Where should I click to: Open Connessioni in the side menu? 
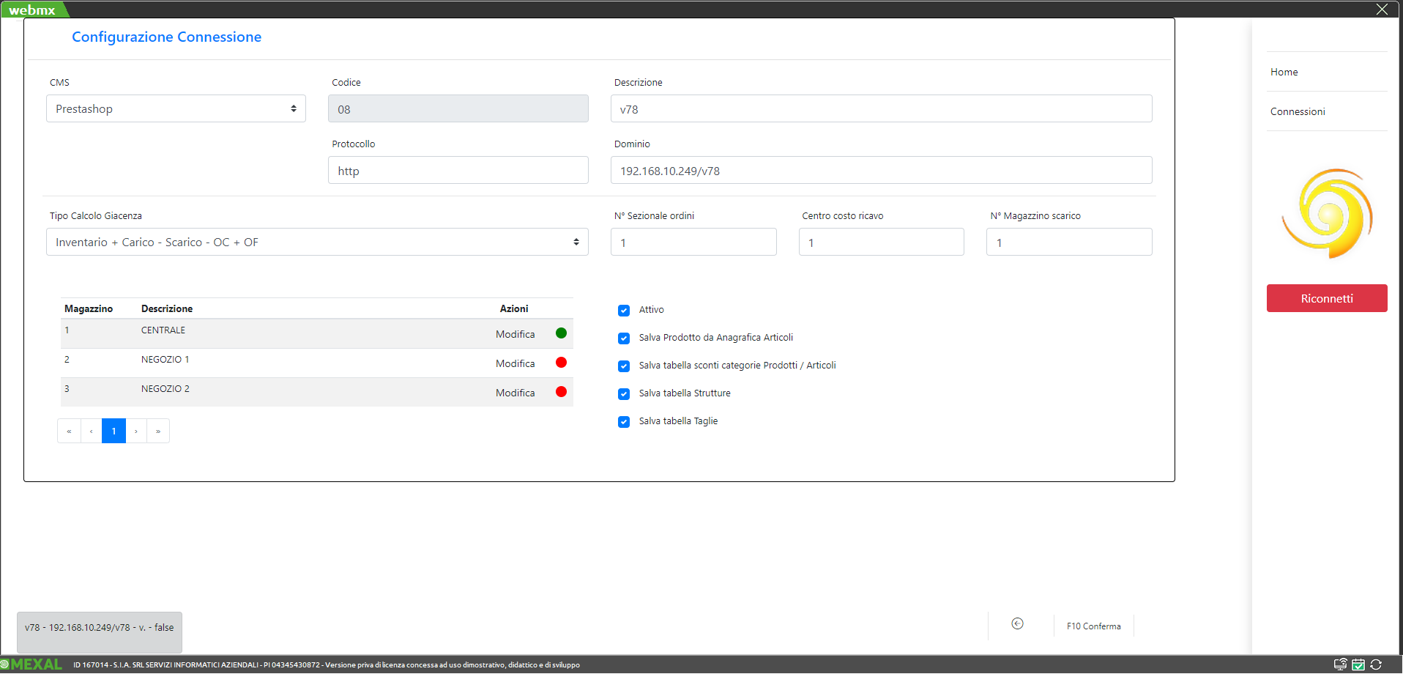pos(1297,111)
